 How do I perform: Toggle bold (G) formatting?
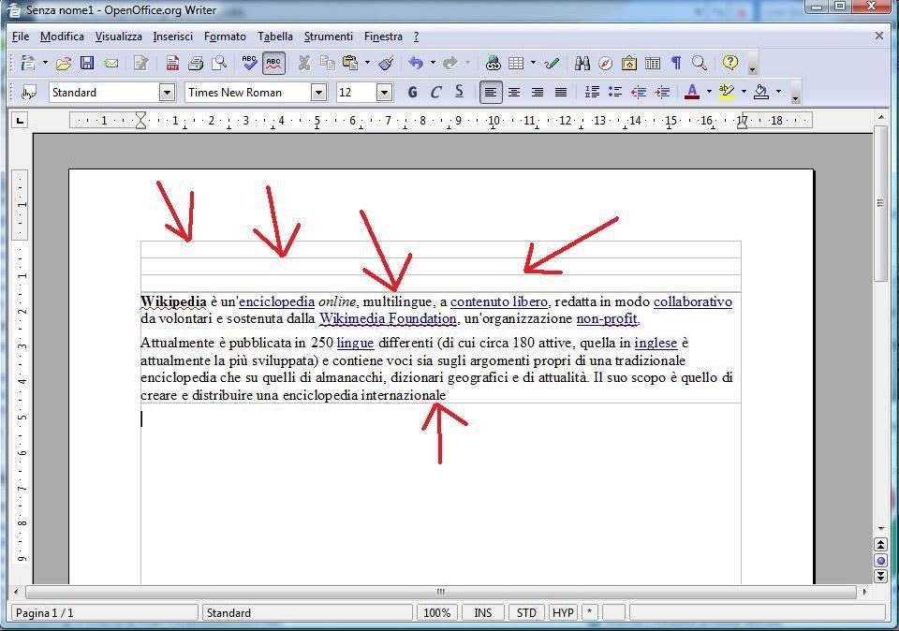click(412, 92)
